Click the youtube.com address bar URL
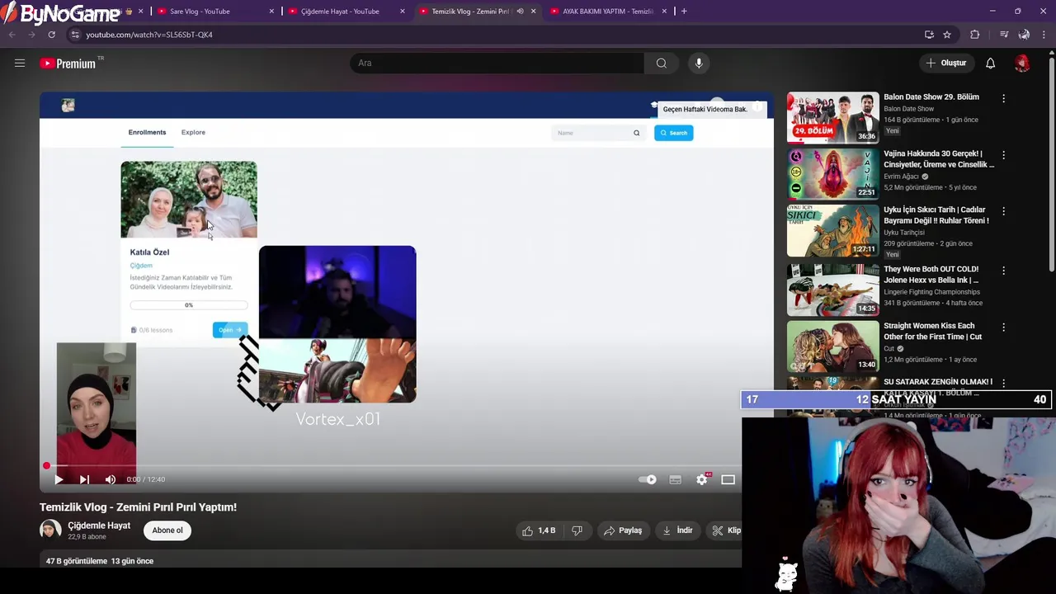Screen dimensions: 1056x594 coord(149,35)
